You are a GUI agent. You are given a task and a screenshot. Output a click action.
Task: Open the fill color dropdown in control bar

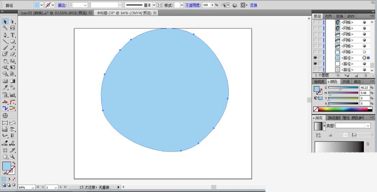pos(41,5)
